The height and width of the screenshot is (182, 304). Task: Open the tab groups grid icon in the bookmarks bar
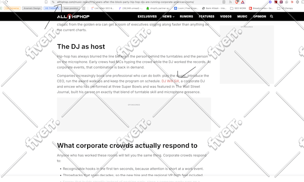84,8
